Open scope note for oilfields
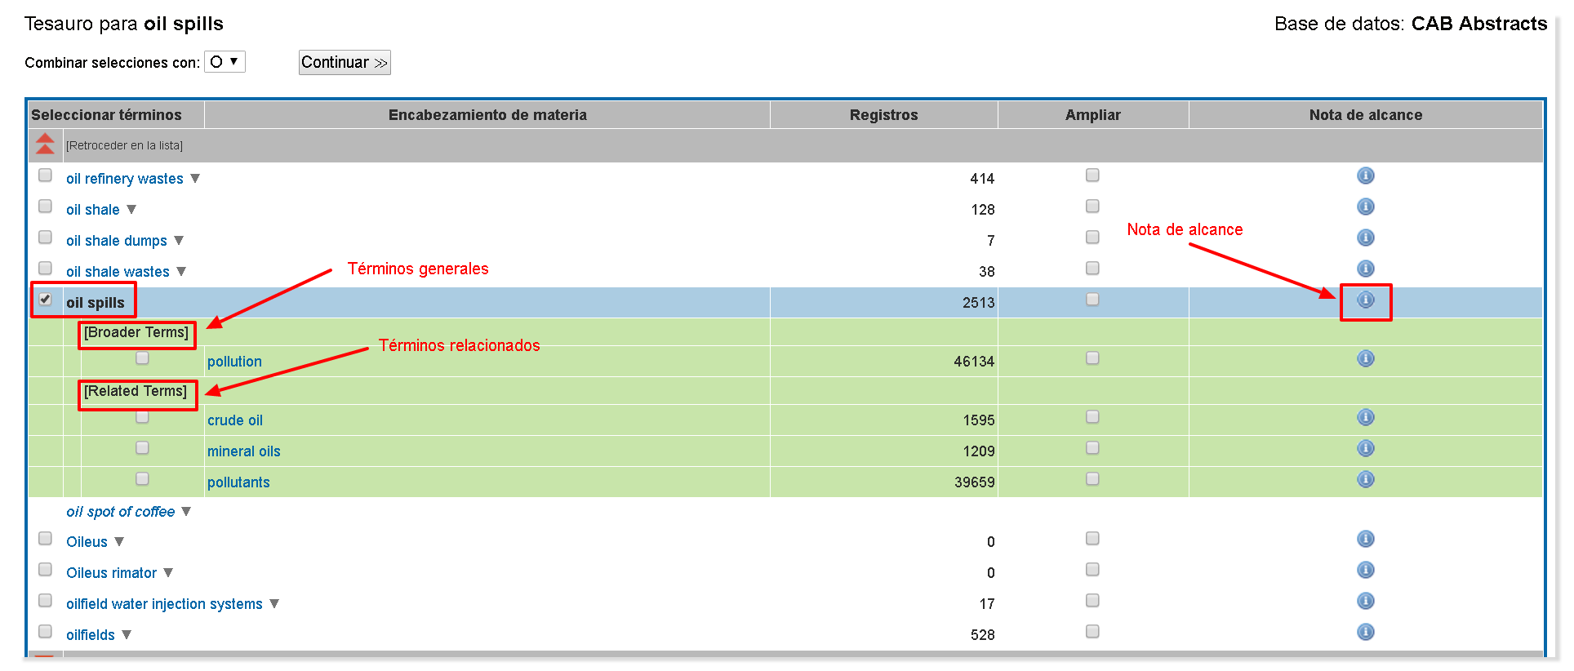The width and height of the screenshot is (1574, 671). click(1365, 632)
